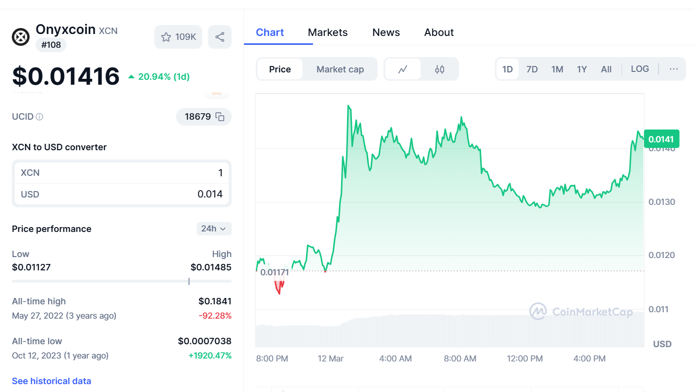
Task: Select the All timeframe button
Action: (606, 69)
